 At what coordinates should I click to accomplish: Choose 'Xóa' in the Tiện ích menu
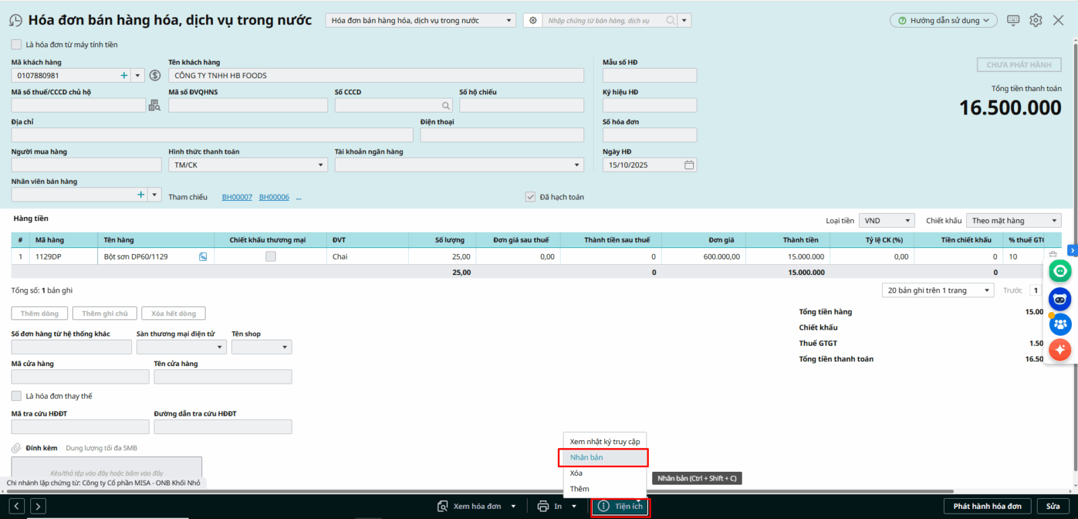pos(577,473)
